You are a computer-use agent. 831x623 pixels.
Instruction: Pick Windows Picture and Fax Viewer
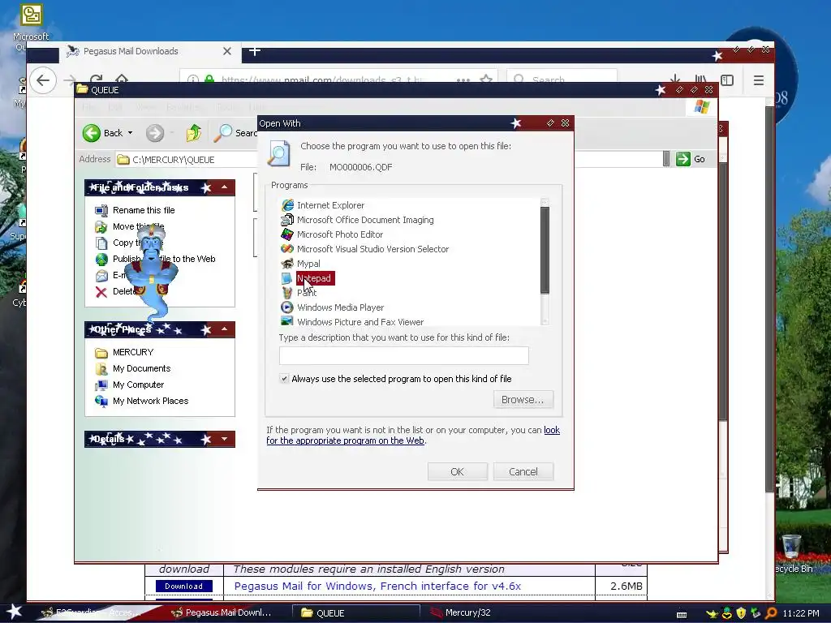pos(360,321)
